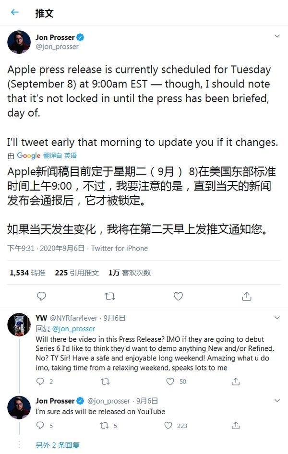Open Twitter for iPhone source link
The image size is (288, 454).
coord(119,249)
